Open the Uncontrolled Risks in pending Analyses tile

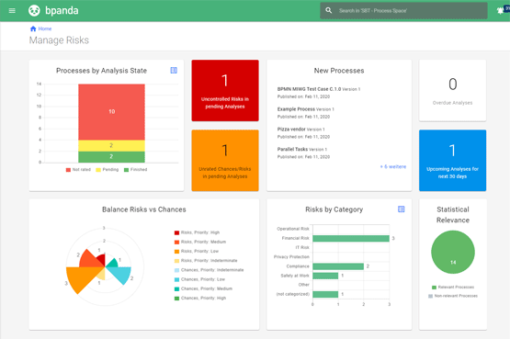pyautogui.click(x=225, y=90)
